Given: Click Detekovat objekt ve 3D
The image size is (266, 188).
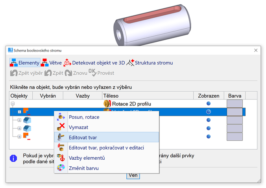Looking at the screenshot, I should click(x=67, y=63).
